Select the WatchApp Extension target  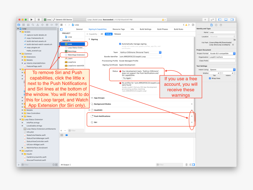pos(76,55)
